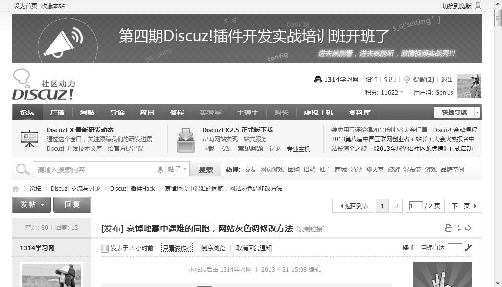Click 楼主 label link
Image resolution: width=502 pixels, height=287 pixels.
408,248
